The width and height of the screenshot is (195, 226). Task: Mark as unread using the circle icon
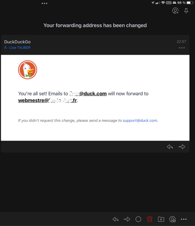tap(138, 219)
